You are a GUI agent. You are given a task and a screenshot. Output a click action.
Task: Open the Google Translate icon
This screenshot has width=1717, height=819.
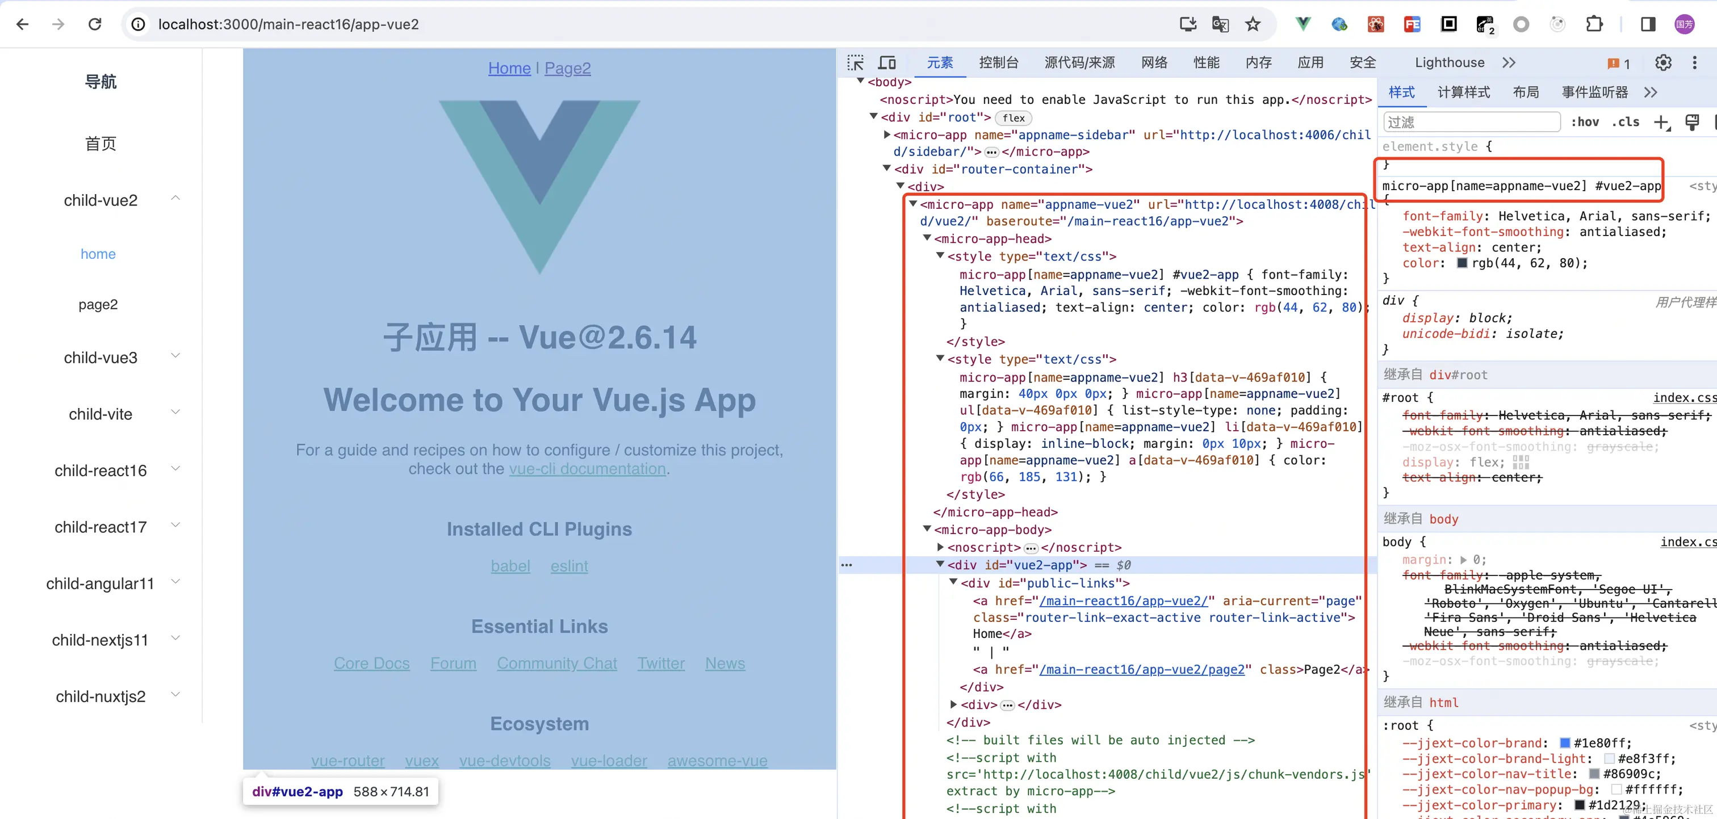point(1220,24)
